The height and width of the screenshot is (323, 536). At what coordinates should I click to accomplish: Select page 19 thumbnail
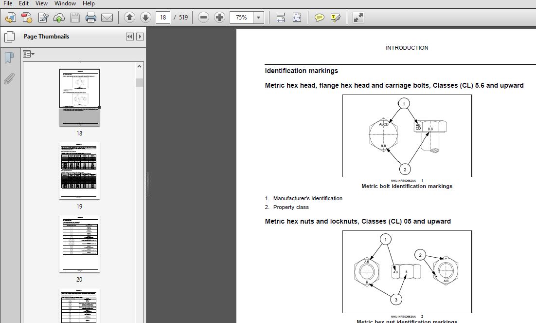(79, 171)
